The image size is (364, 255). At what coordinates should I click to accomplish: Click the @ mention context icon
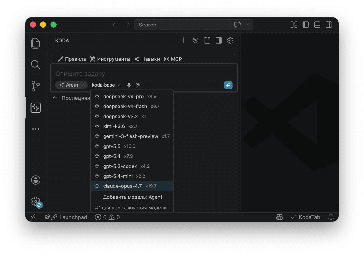point(138,85)
